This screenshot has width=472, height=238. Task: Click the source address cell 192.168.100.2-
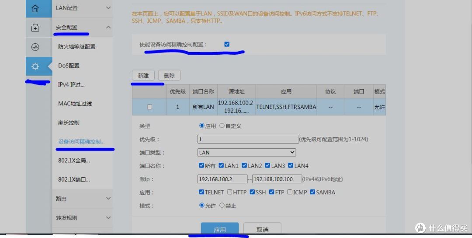[x=236, y=107]
